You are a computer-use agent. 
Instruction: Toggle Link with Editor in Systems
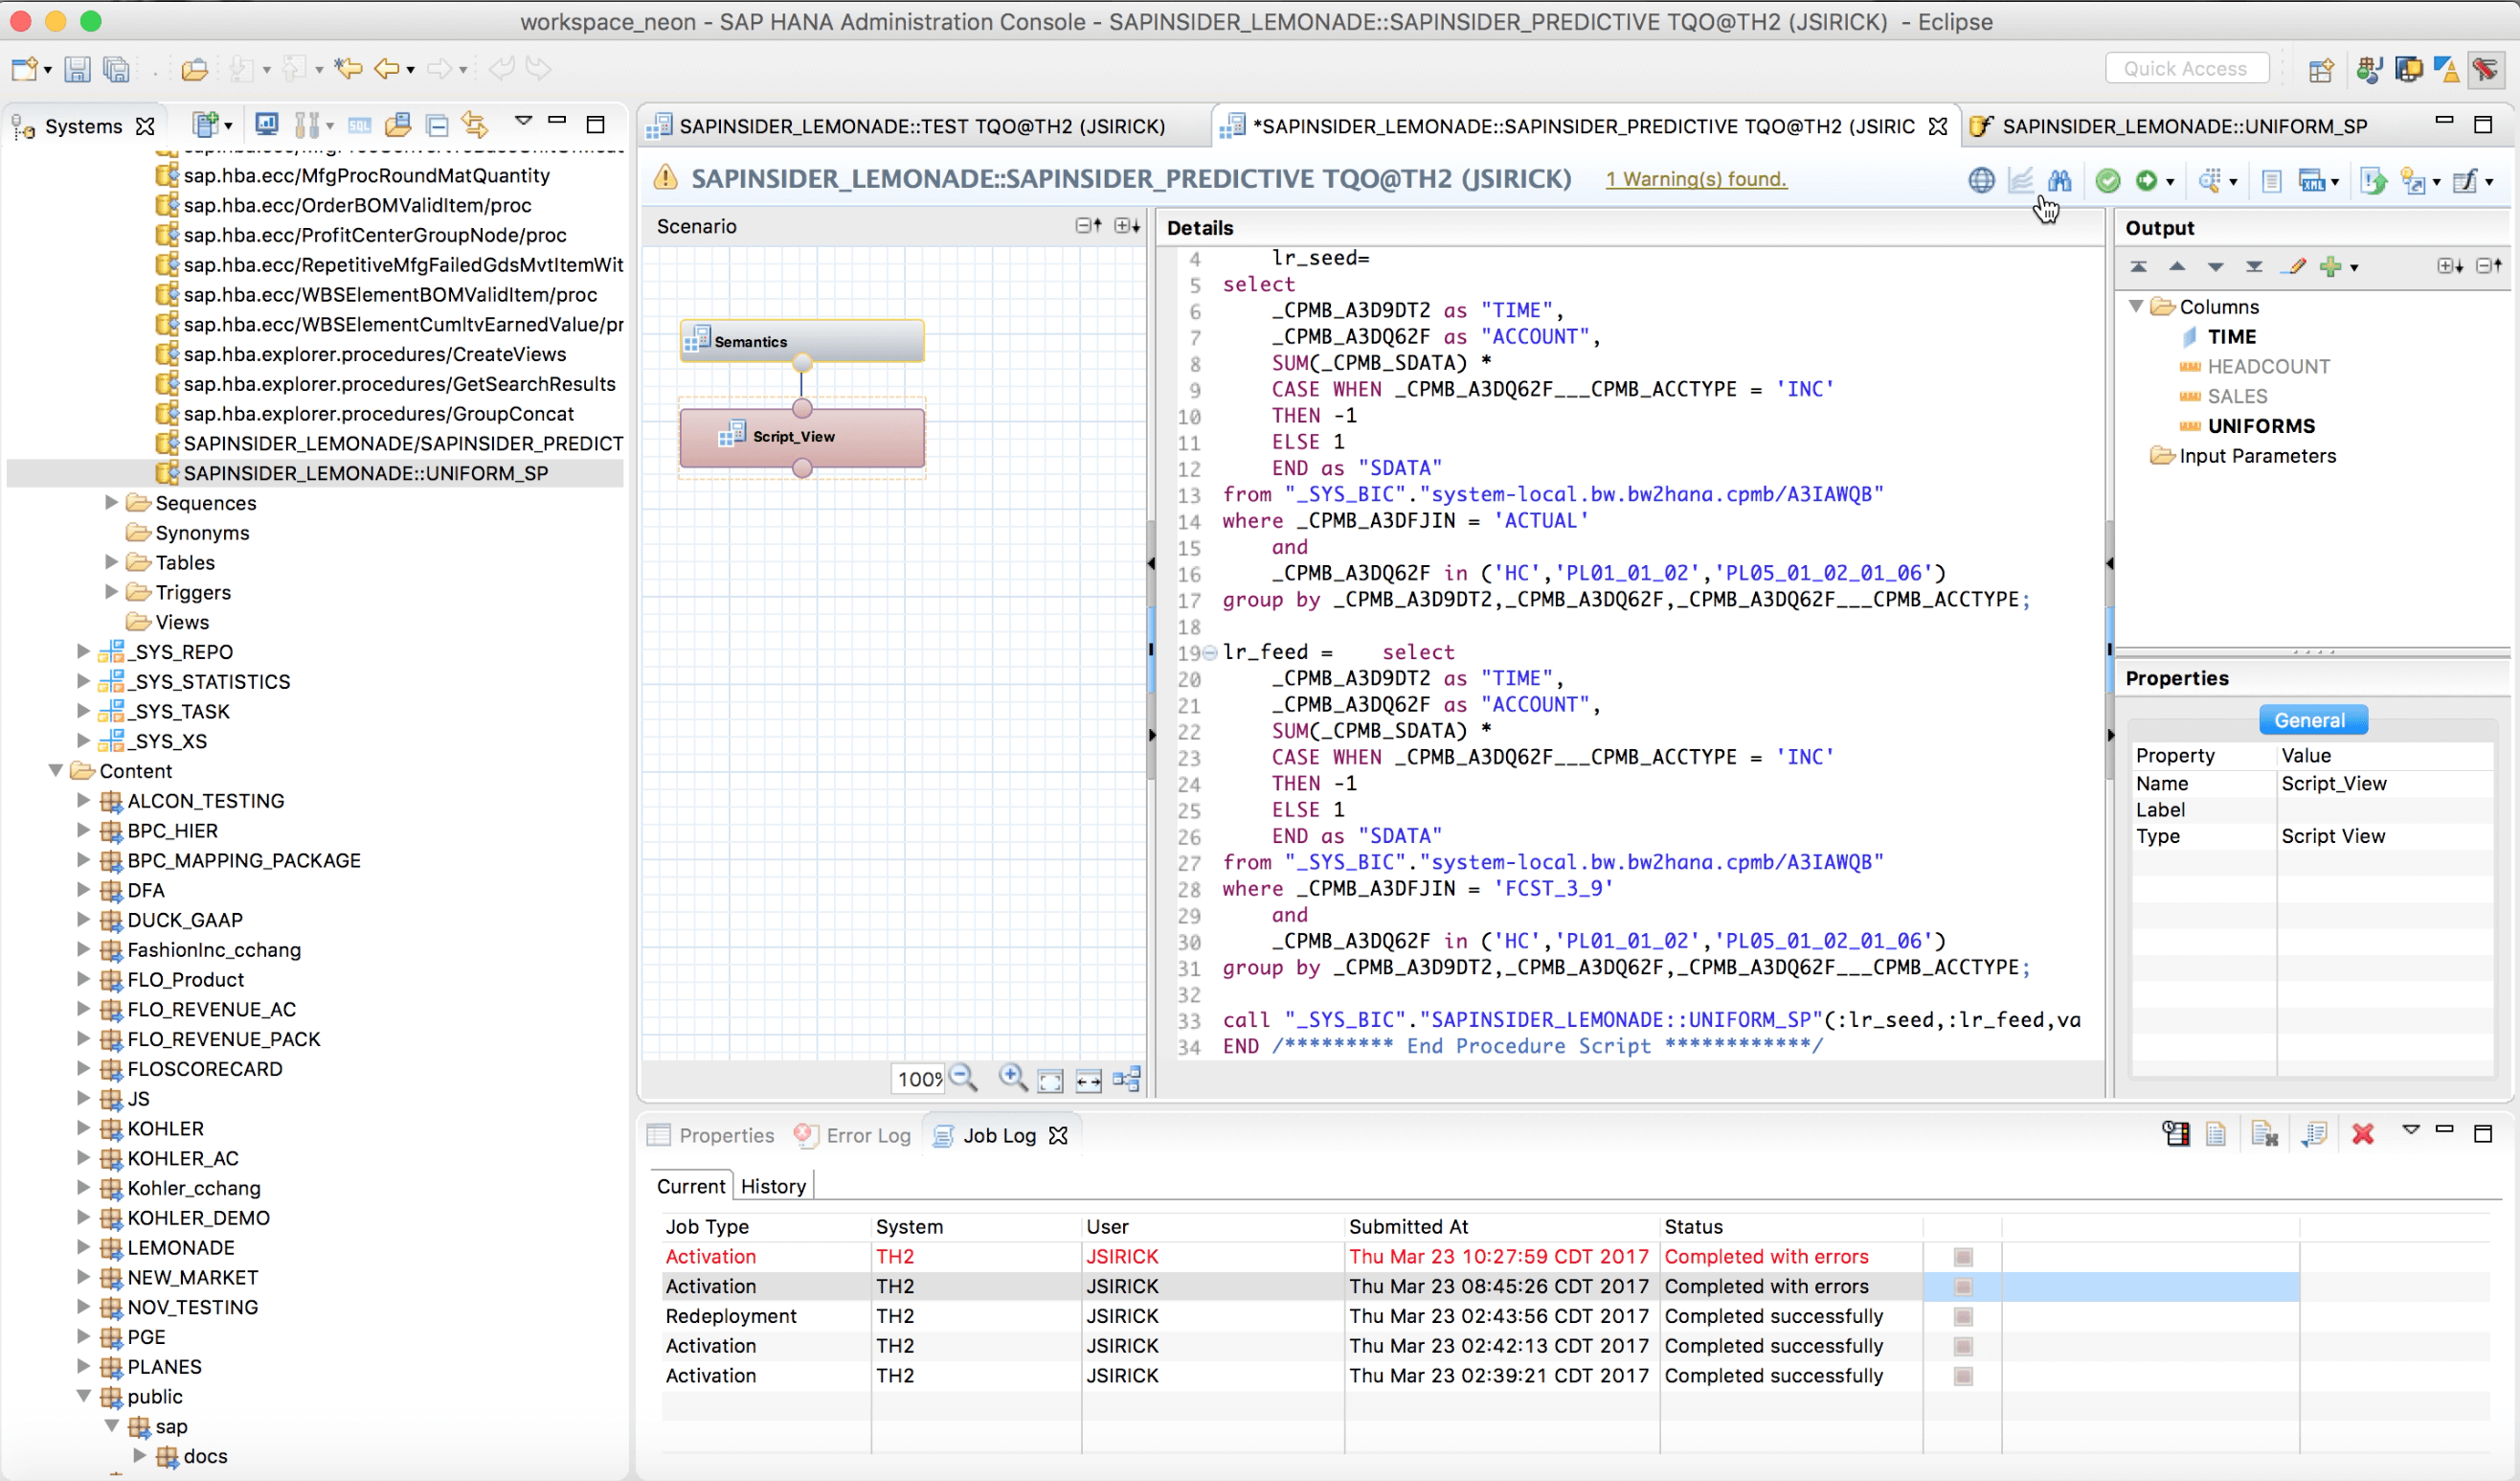pos(475,125)
